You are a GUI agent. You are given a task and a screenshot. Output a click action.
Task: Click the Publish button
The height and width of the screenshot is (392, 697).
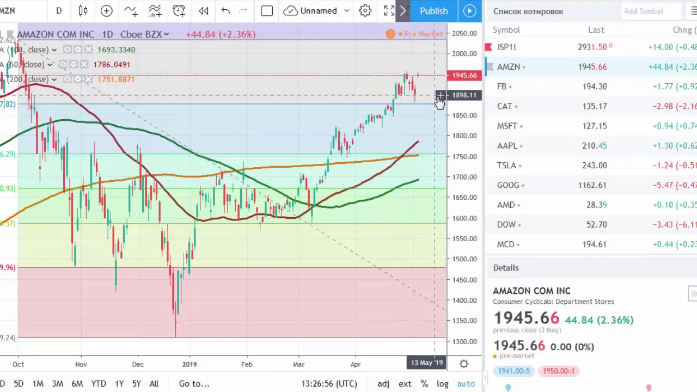(434, 11)
